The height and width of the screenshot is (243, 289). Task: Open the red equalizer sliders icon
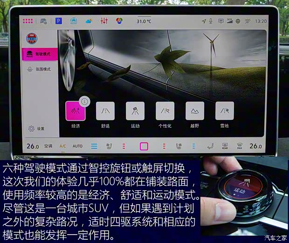pos(104,21)
